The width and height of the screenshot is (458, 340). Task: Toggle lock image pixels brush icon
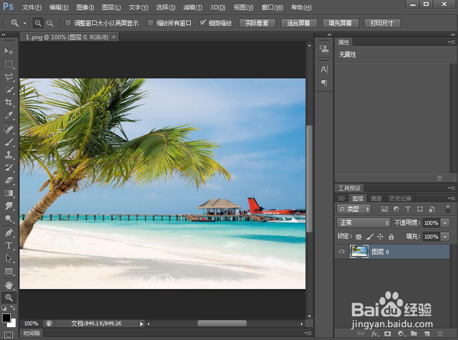(370, 237)
